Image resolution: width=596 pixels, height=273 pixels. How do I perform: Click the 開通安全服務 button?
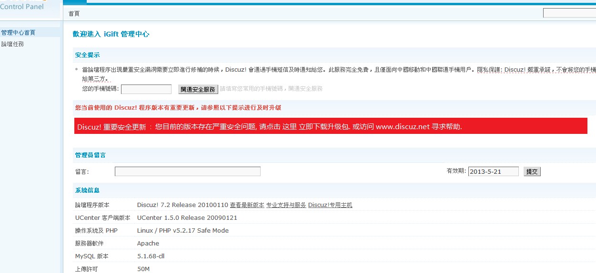click(x=198, y=89)
